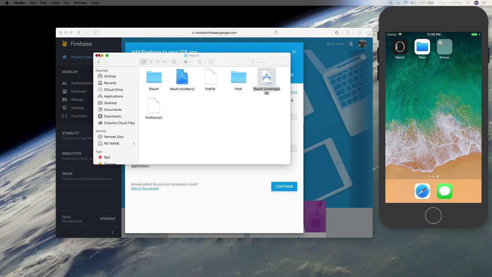Screen dimensions: 492x277
Task: Click the Finder search field
Action: coord(261,62)
